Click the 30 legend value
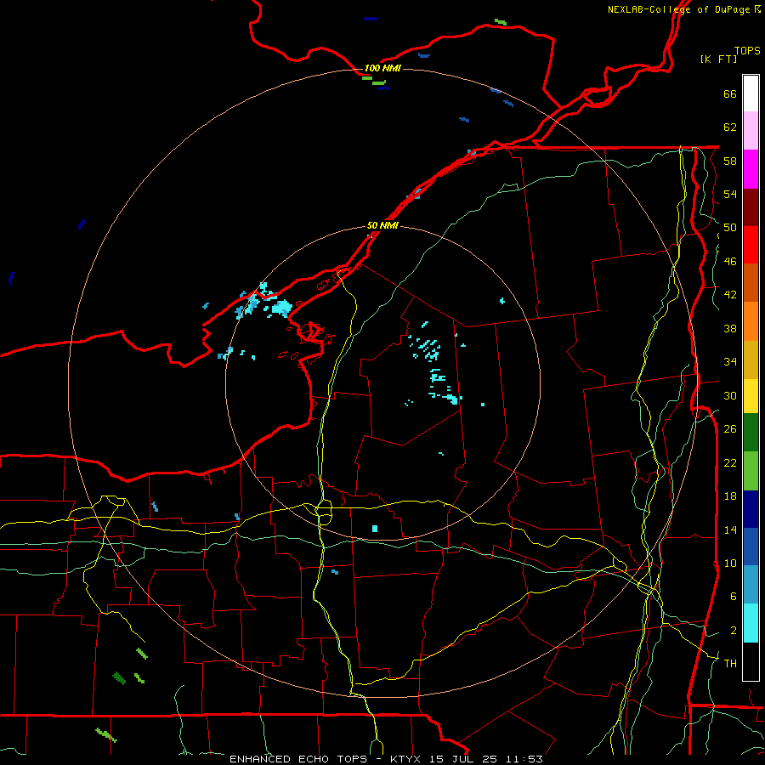 coord(730,395)
